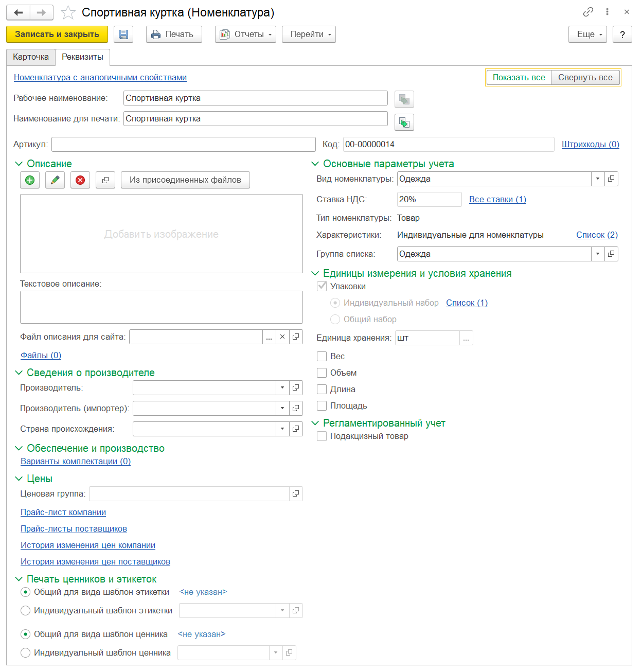Open the Штрихкоды (0) link

590,145
